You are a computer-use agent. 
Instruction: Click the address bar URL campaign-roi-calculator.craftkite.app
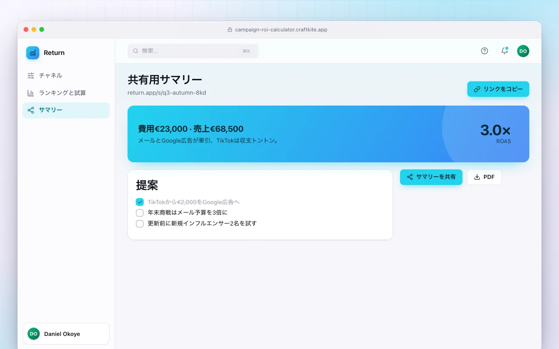(281, 30)
